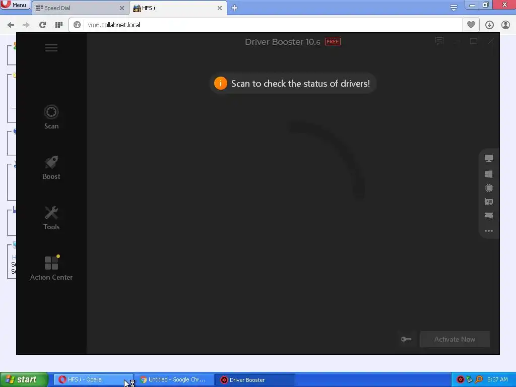Reload the current Opera page

point(42,25)
